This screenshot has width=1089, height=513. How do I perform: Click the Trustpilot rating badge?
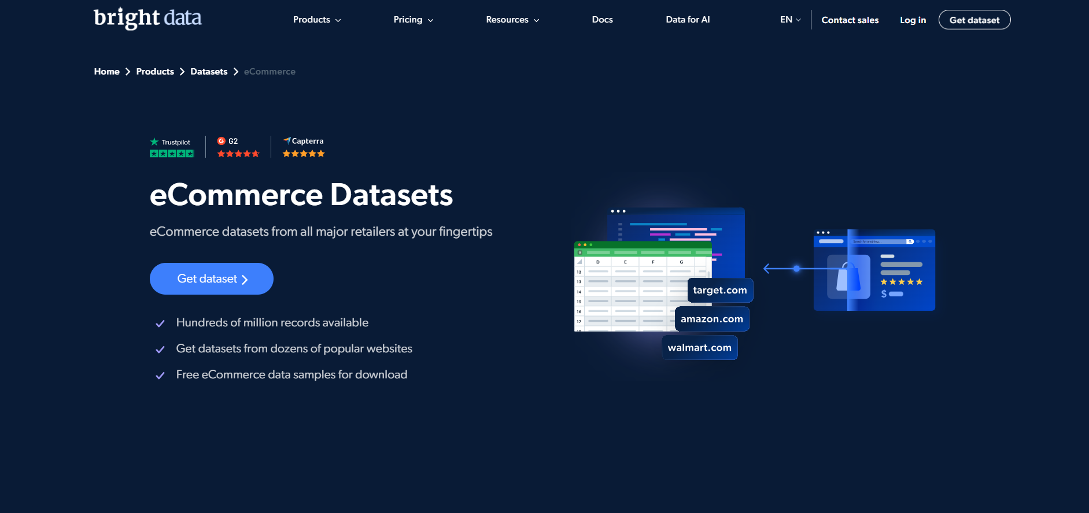(x=172, y=148)
